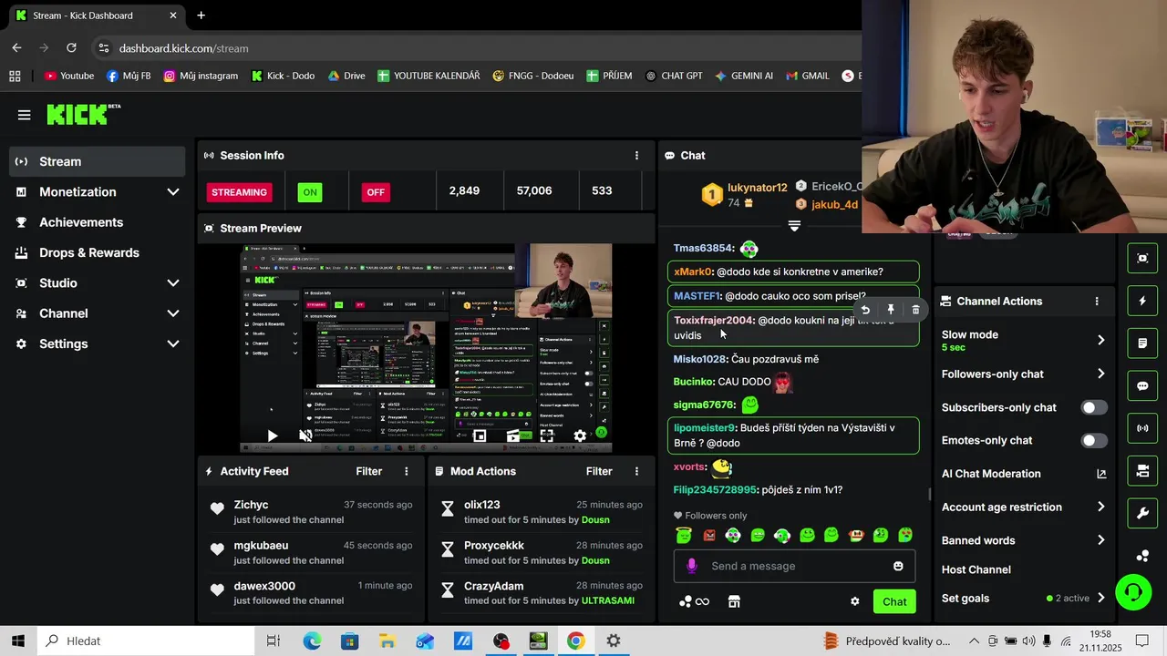Switch to Stream - Kick Dashboard browser tab

click(x=94, y=15)
